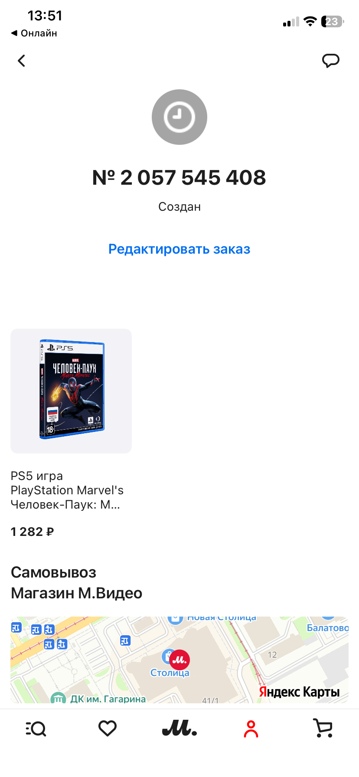Tap the Самовывоз Магазин М.Видео heading
Screen dimensions: 359x777
point(77,583)
